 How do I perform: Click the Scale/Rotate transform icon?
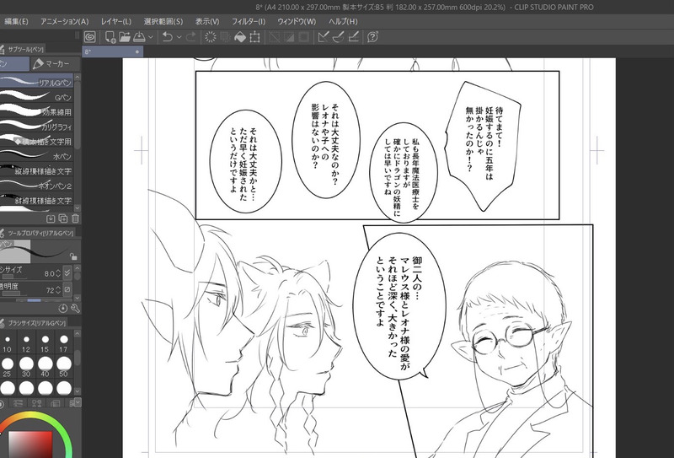point(255,37)
